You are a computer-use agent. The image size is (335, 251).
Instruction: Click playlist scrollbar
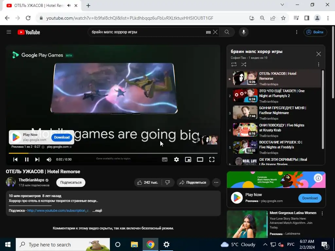click(323, 109)
